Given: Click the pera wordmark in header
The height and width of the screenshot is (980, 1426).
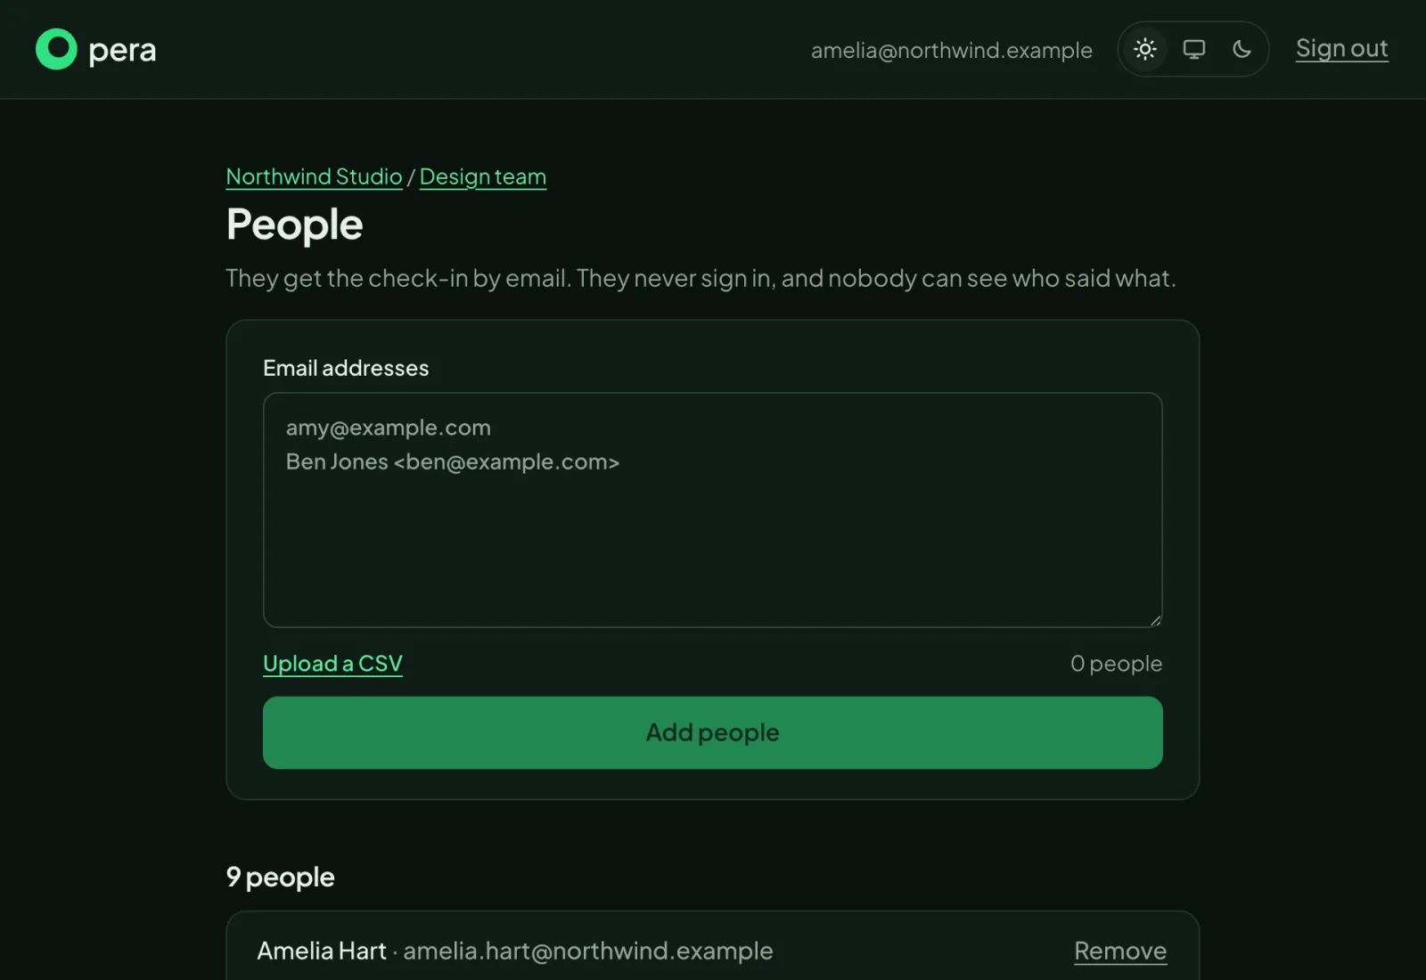Looking at the screenshot, I should (x=122, y=51).
